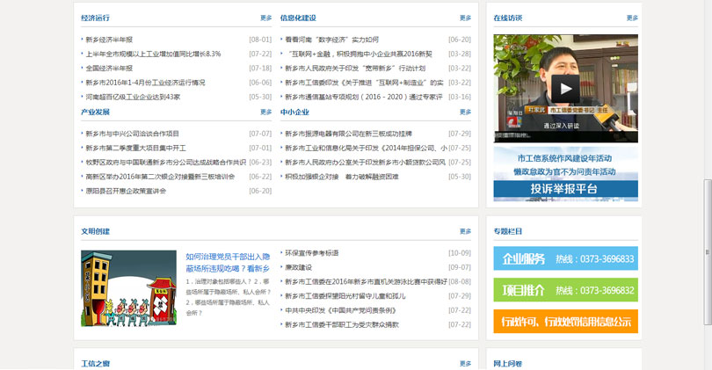Screen dimensions: 712x370
Task: Expand 更多 for 经济运行 section
Action: (265, 18)
